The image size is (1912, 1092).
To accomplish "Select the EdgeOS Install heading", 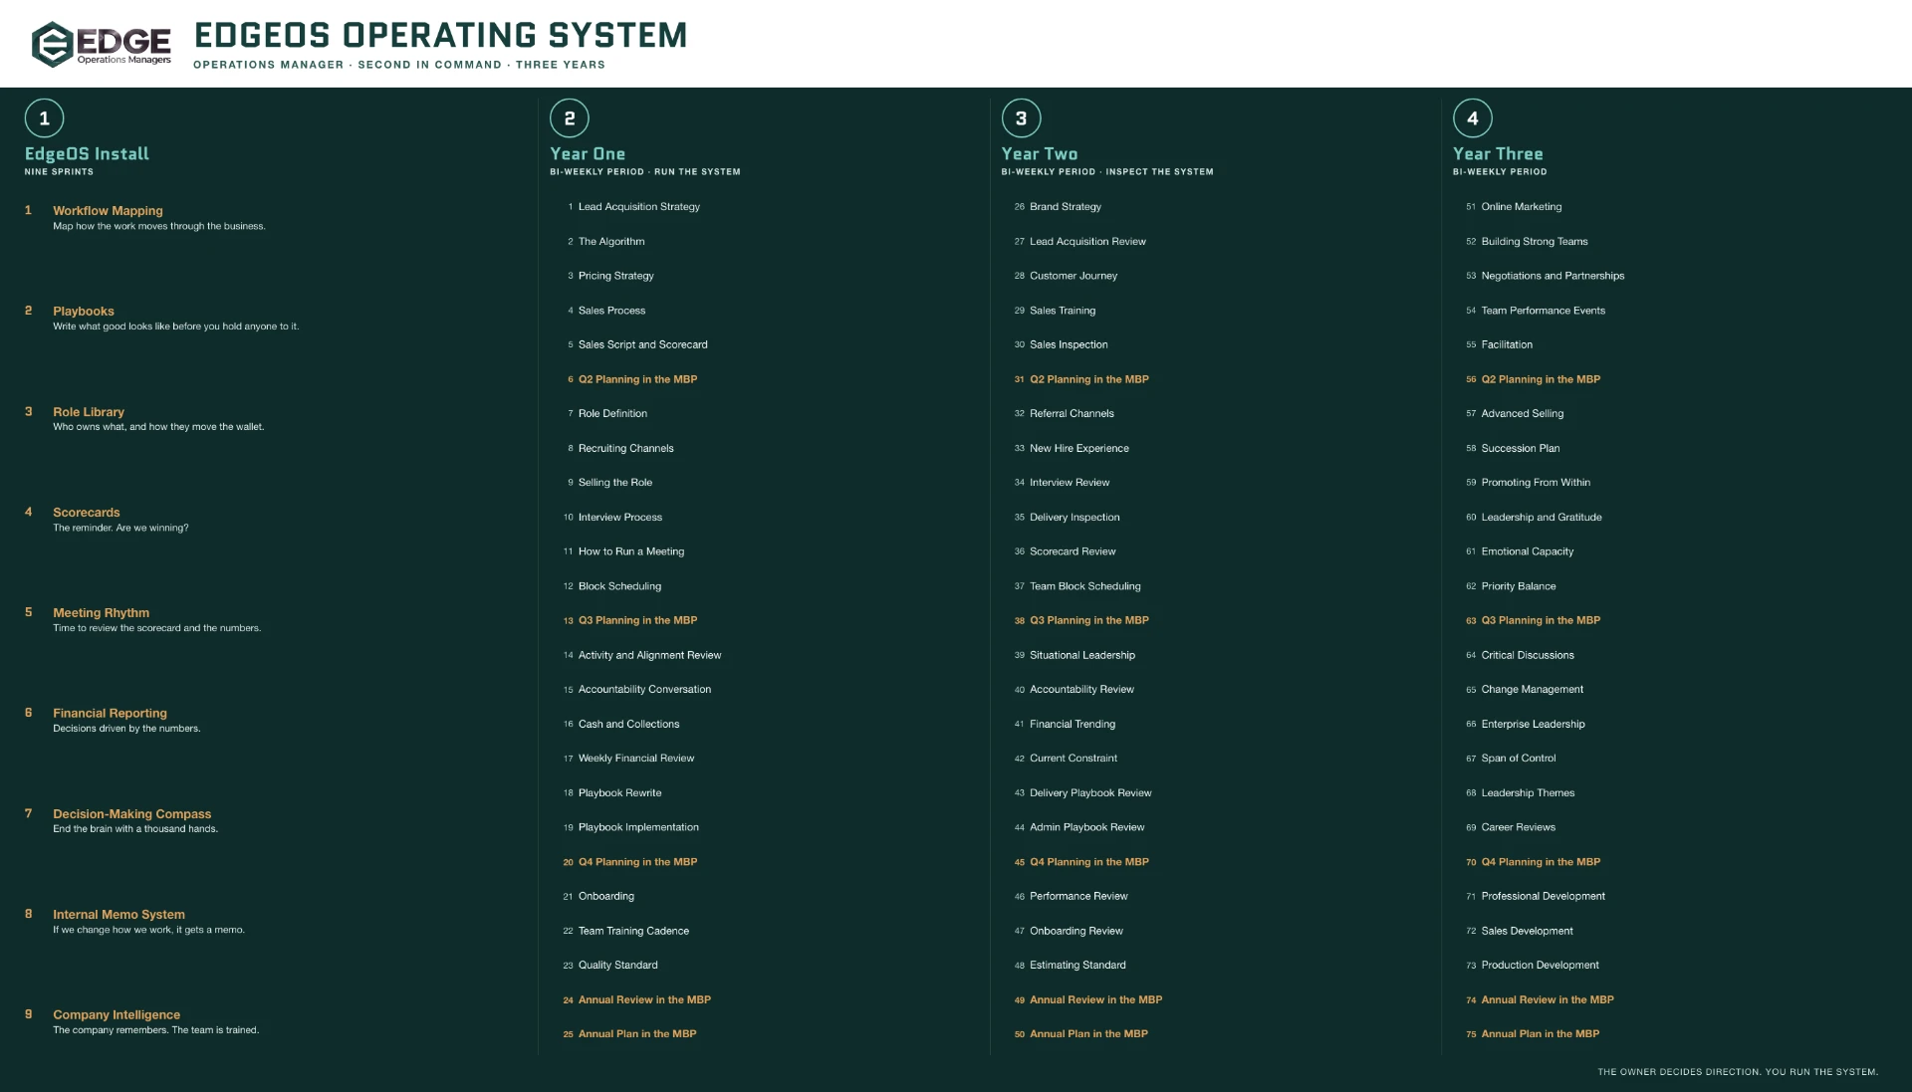I will coord(87,153).
